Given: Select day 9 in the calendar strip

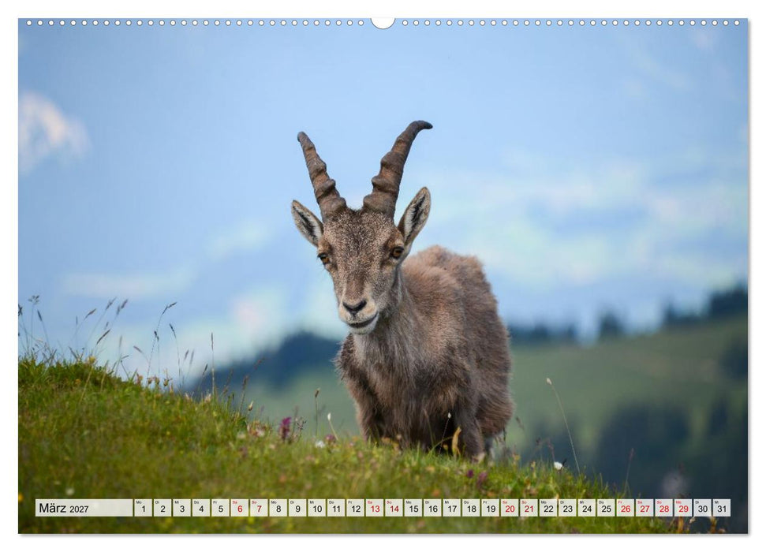Looking at the screenshot, I should [297, 508].
